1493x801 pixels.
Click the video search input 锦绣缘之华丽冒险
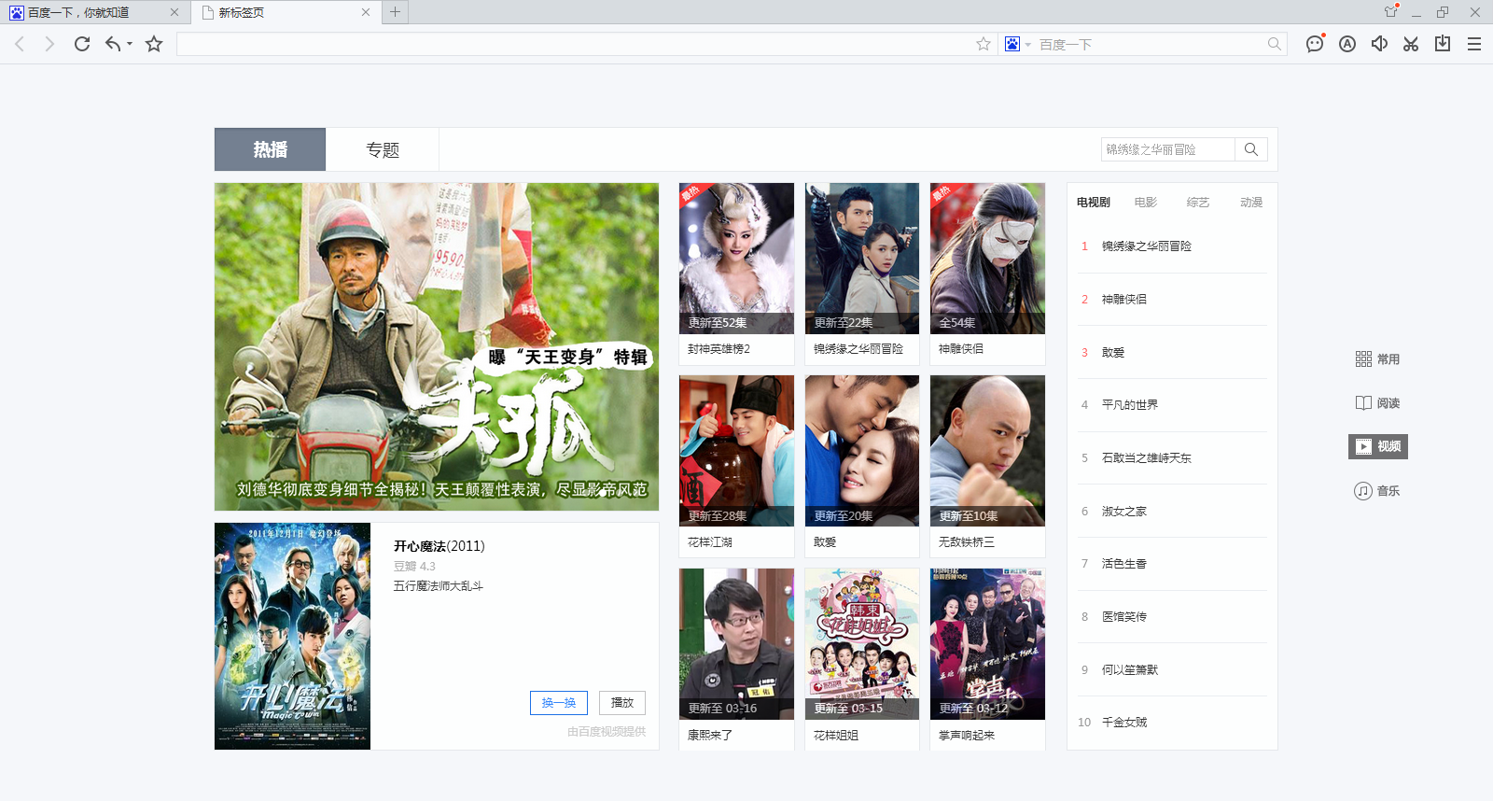click(1167, 149)
